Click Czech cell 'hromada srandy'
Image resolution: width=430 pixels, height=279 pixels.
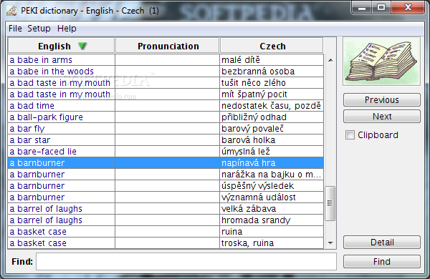(272, 220)
